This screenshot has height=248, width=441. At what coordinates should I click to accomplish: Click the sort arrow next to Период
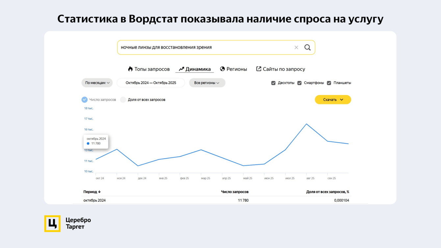99,192
